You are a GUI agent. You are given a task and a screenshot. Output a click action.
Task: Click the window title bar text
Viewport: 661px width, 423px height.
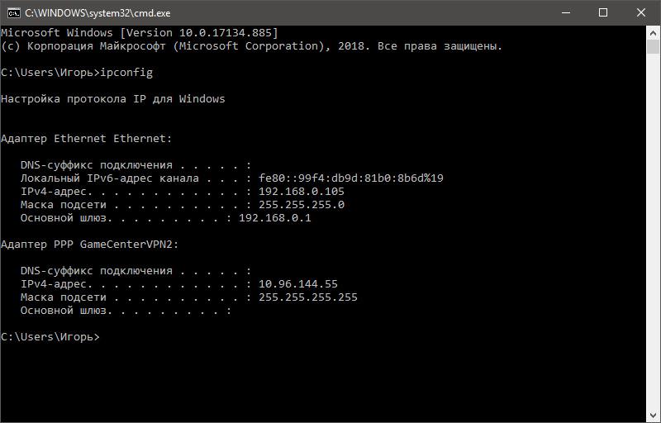(x=97, y=13)
